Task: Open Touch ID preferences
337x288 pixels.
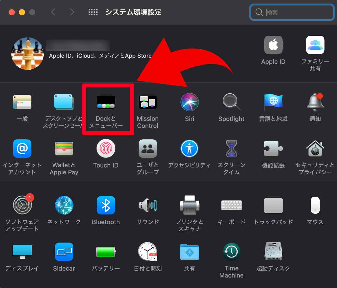Action: pyautogui.click(x=106, y=149)
